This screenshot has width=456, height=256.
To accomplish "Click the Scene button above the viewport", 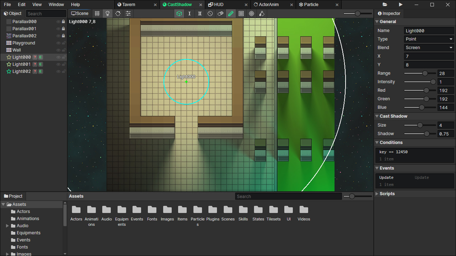I will [x=80, y=13].
